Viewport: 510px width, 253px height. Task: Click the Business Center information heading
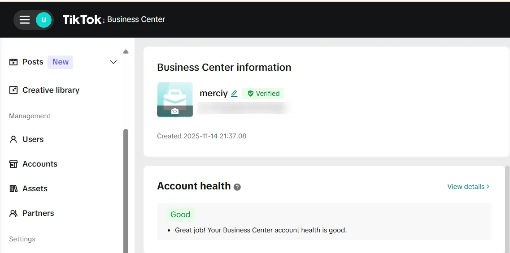(x=224, y=67)
